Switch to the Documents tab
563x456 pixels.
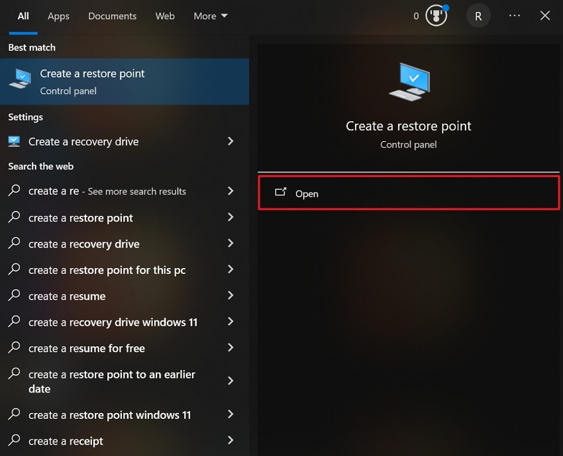112,16
